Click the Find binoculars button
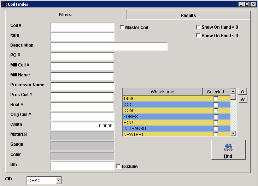Screen dimensions: 258x186 pyautogui.click(x=228, y=150)
